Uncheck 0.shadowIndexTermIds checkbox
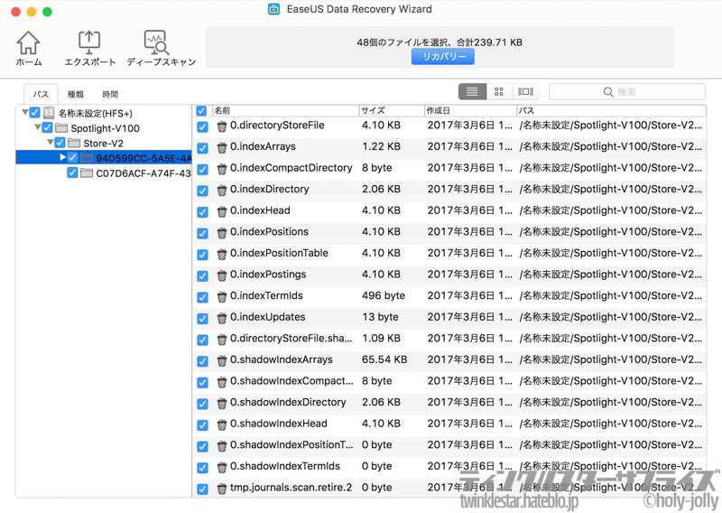Screen dimensions: 722x513 [x=202, y=467]
